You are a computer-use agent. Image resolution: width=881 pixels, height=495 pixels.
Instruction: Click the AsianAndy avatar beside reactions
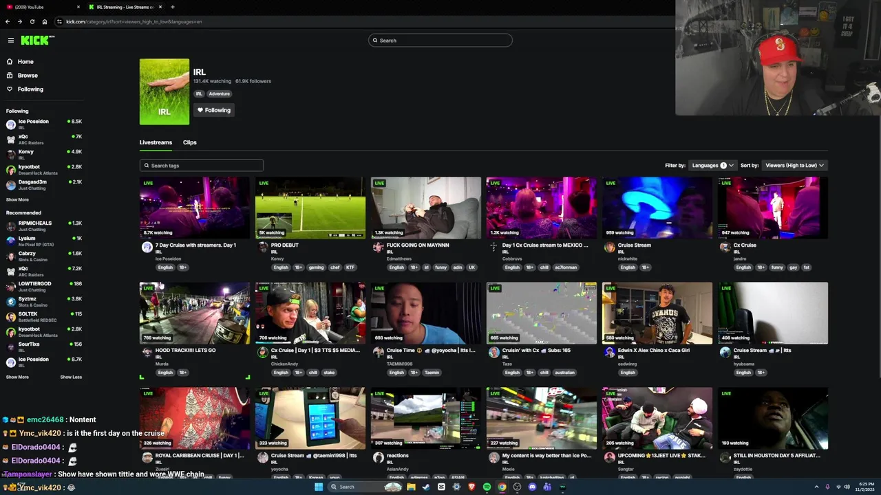378,458
